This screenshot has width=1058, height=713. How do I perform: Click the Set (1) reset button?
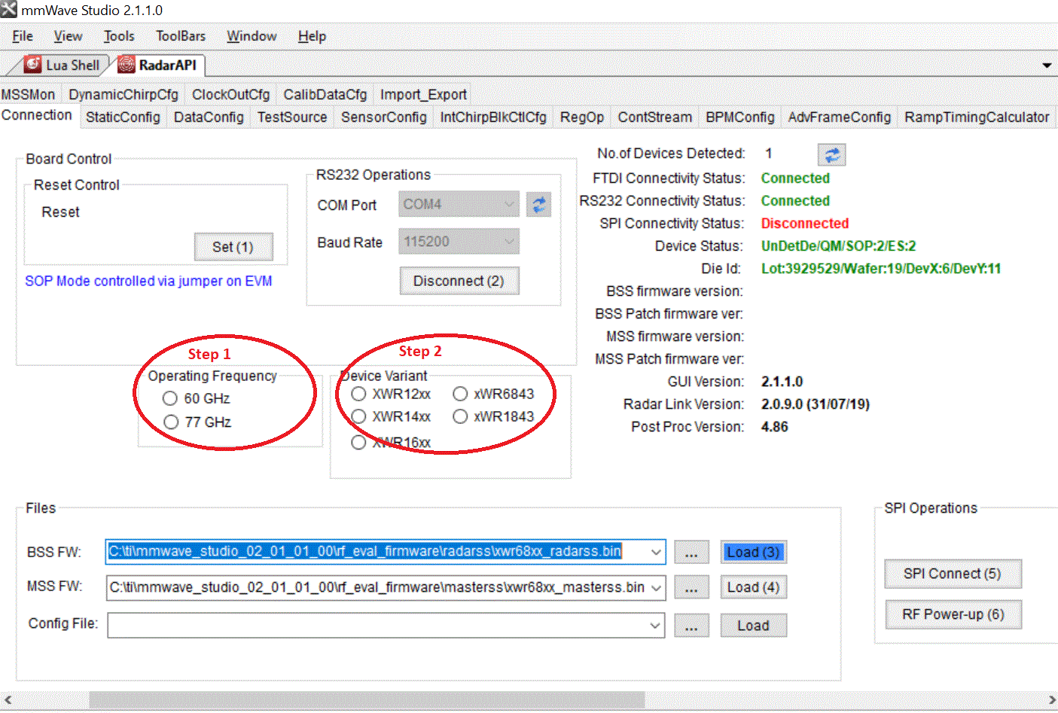point(233,247)
